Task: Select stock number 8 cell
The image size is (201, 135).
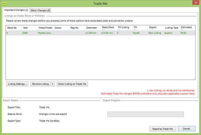Action: (7, 33)
